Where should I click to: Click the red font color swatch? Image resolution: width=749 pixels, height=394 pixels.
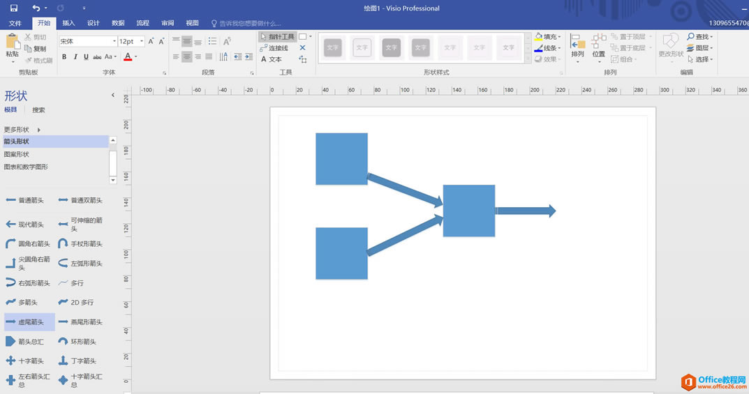click(128, 57)
